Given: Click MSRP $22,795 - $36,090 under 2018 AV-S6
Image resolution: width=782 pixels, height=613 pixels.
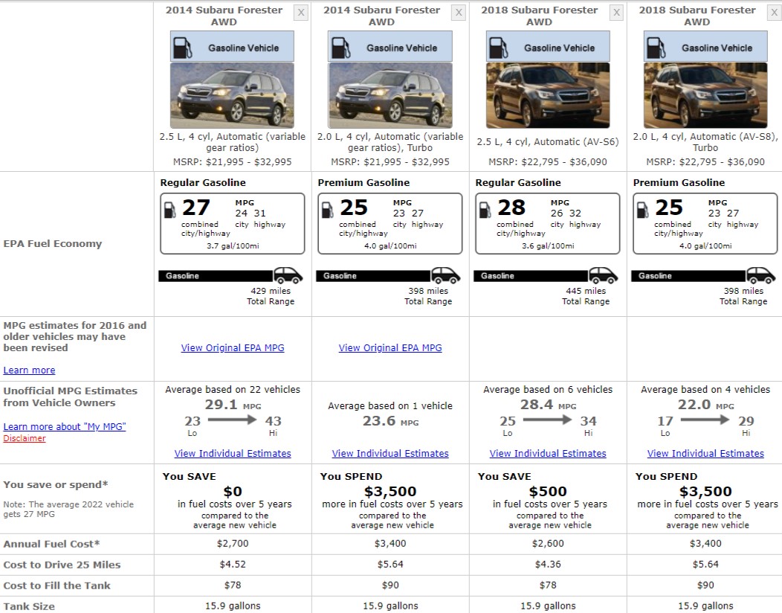Looking at the screenshot, I should [548, 161].
